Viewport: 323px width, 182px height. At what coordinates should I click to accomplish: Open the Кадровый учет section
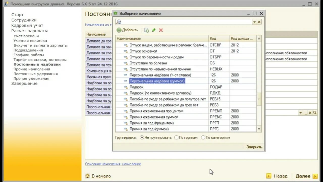27,25
